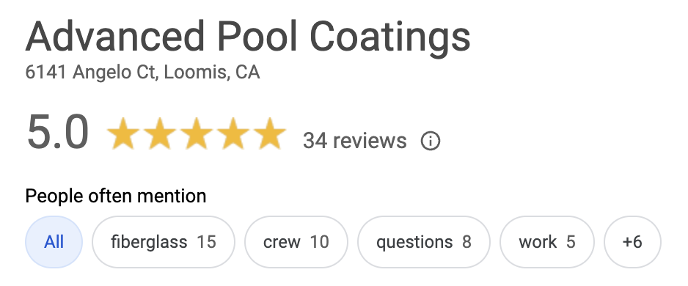The image size is (688, 286).
Task: Show reviews mentioning questions
Action: pyautogui.click(x=424, y=242)
